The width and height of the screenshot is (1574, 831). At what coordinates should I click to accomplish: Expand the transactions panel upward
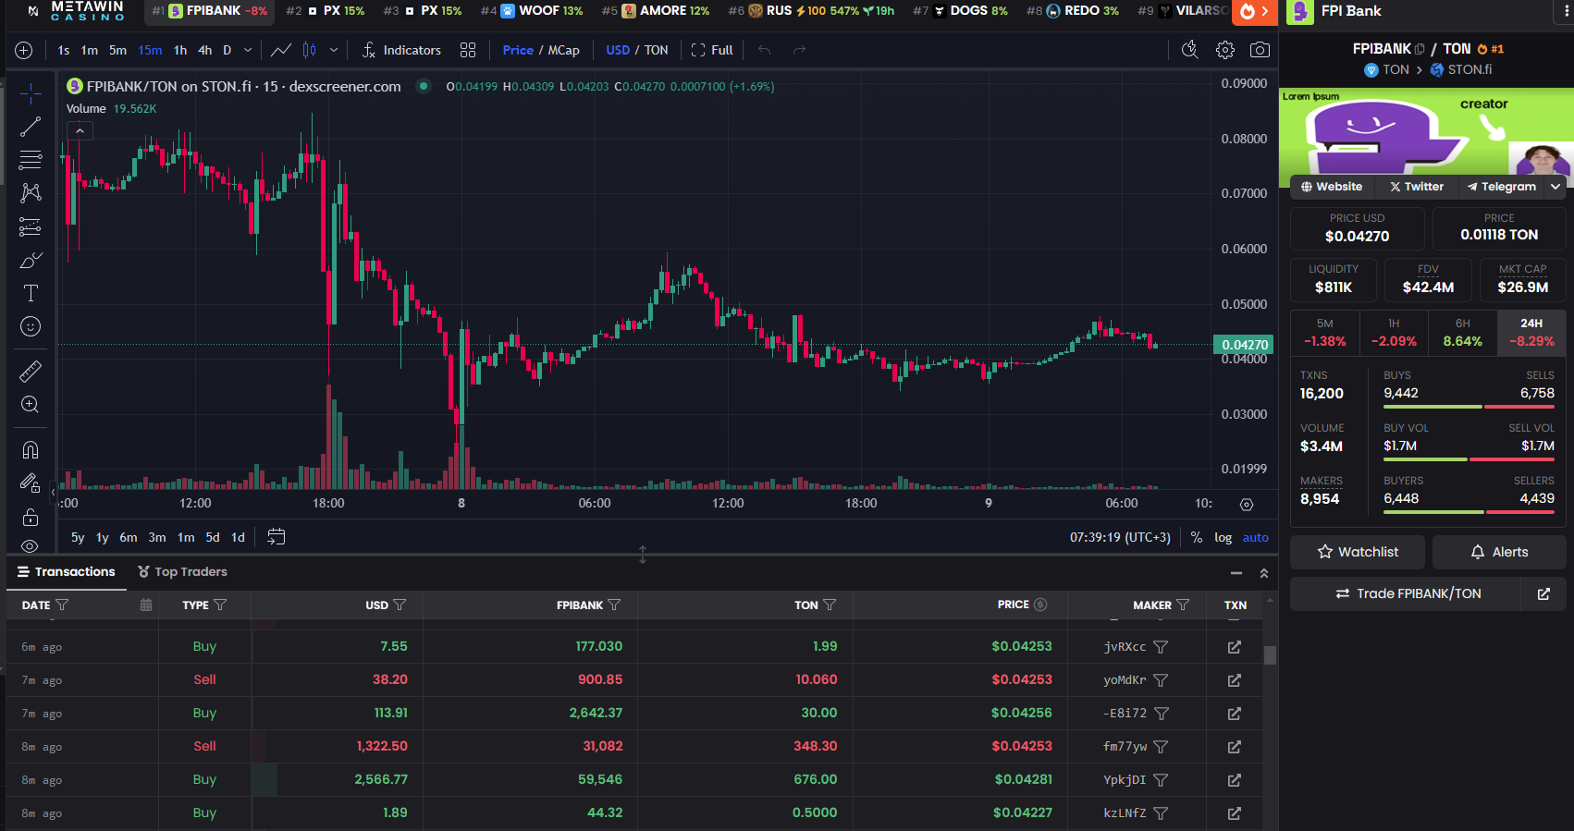(x=1264, y=573)
